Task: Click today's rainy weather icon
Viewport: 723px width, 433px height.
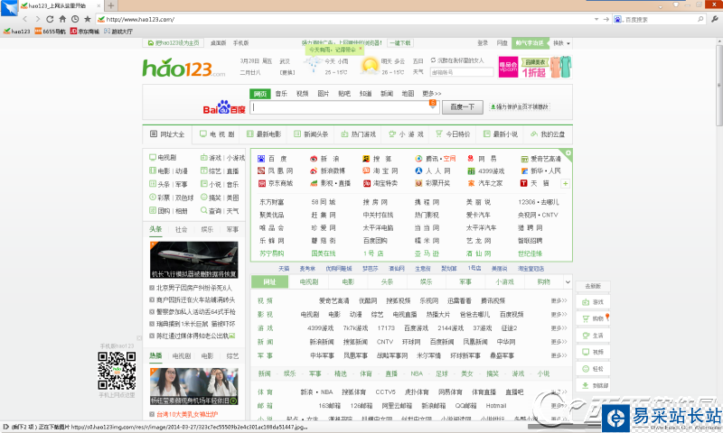Action: point(313,64)
